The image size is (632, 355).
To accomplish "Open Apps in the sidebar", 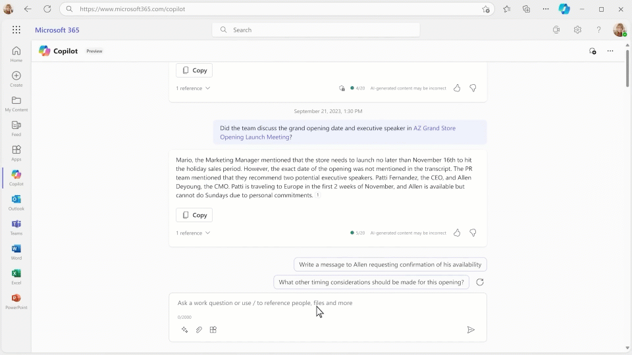I will point(16,153).
